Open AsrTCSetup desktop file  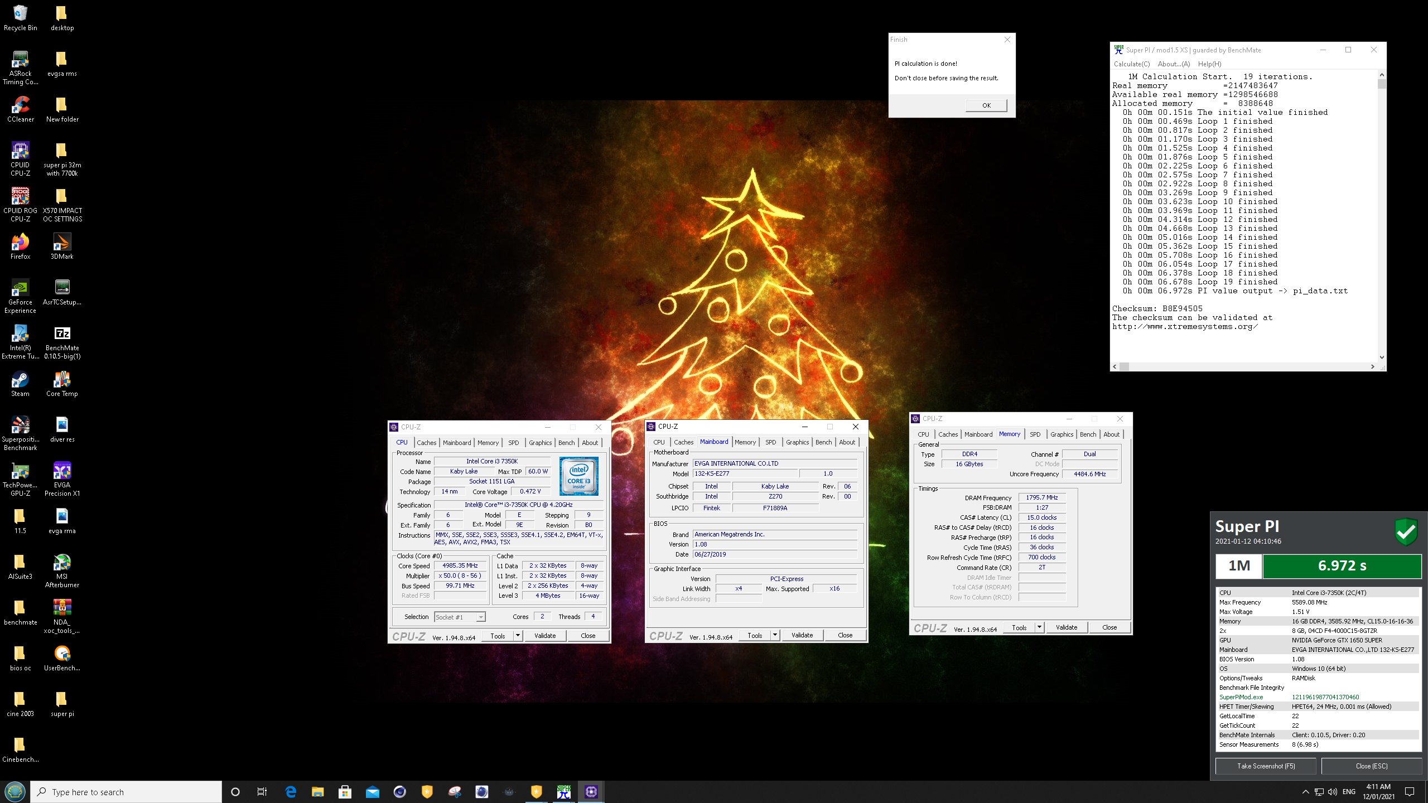click(x=62, y=292)
